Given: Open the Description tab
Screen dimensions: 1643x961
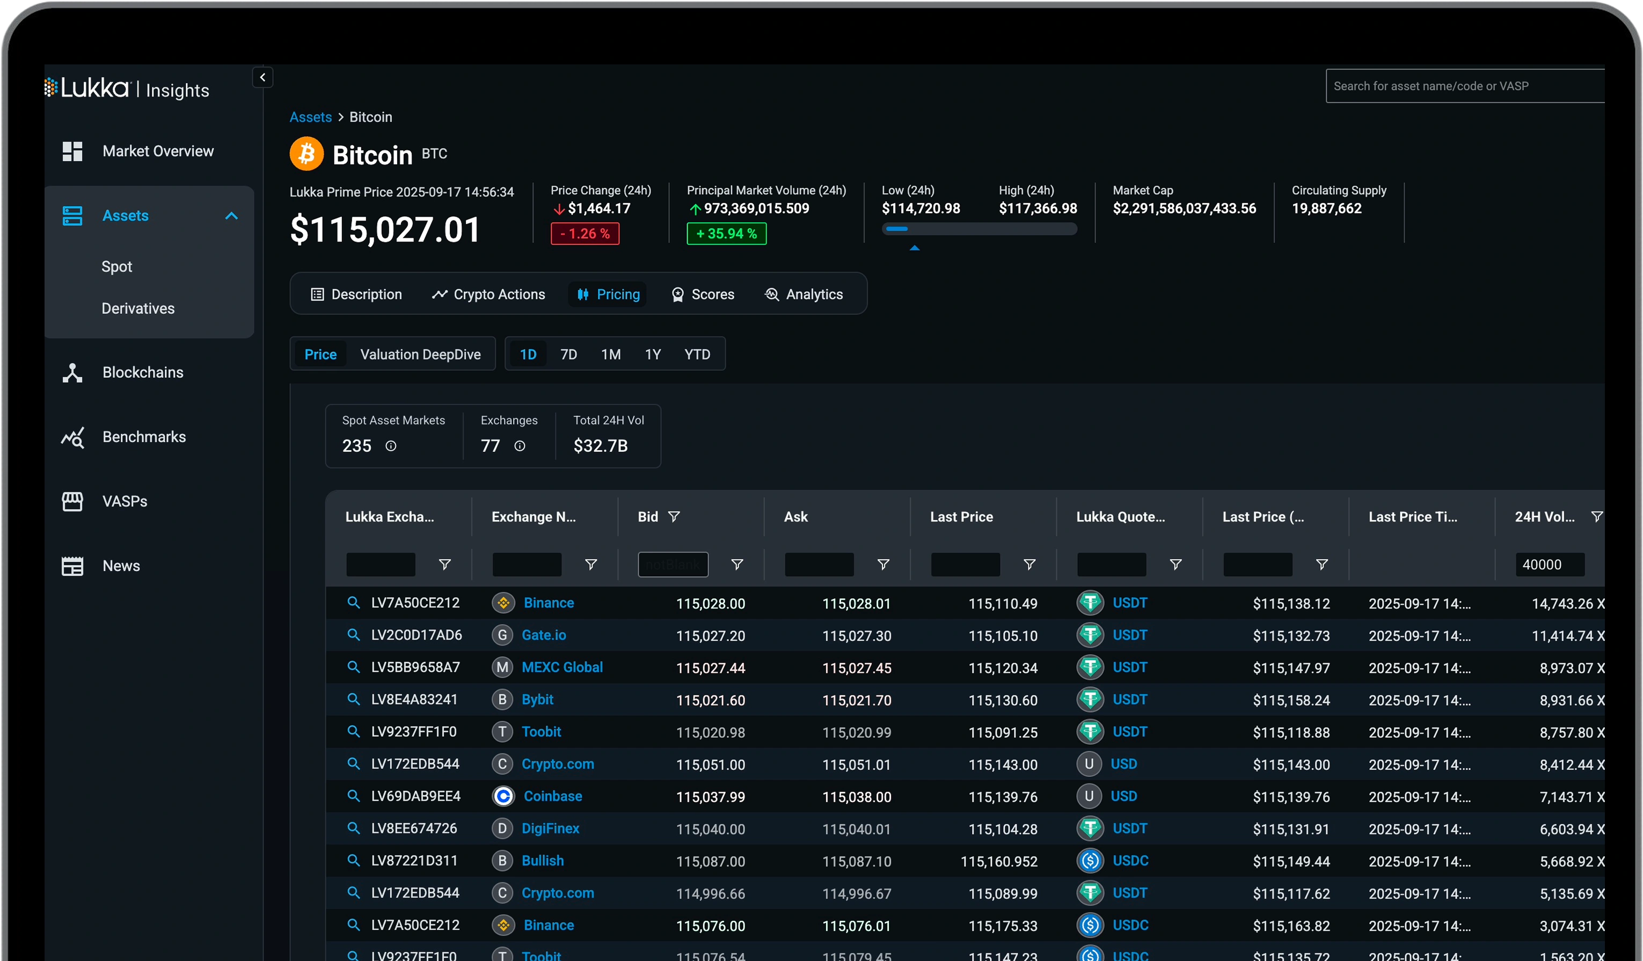Looking at the screenshot, I should tap(356, 294).
